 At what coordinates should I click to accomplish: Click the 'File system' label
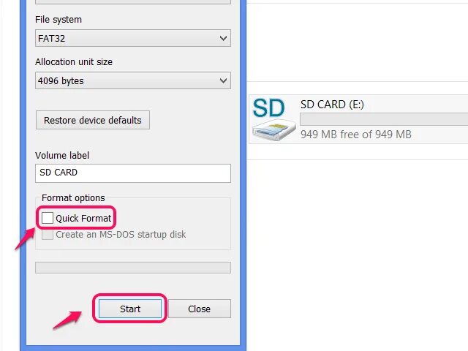[58, 20]
